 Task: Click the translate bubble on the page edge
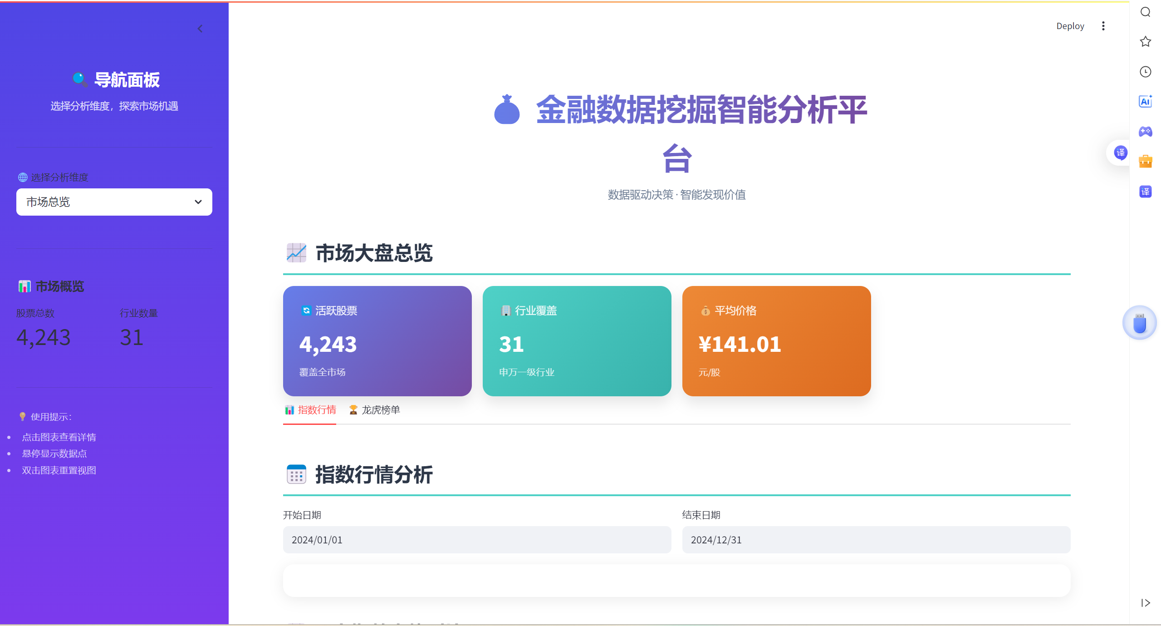coord(1120,153)
